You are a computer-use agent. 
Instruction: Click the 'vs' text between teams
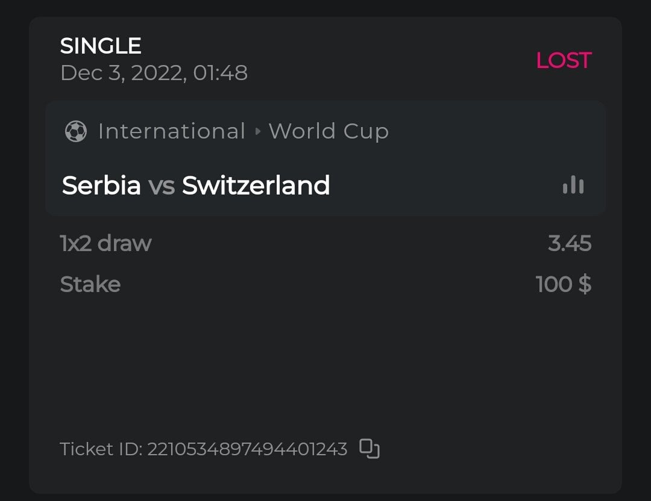click(x=162, y=186)
